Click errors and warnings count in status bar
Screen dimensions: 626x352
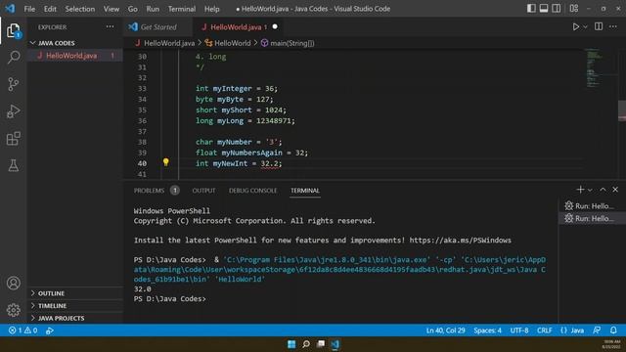point(22,330)
